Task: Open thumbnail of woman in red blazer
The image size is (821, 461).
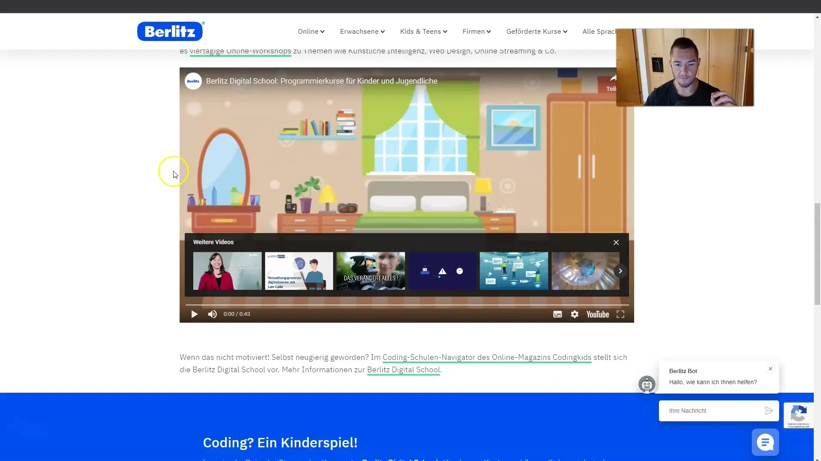Action: (227, 271)
